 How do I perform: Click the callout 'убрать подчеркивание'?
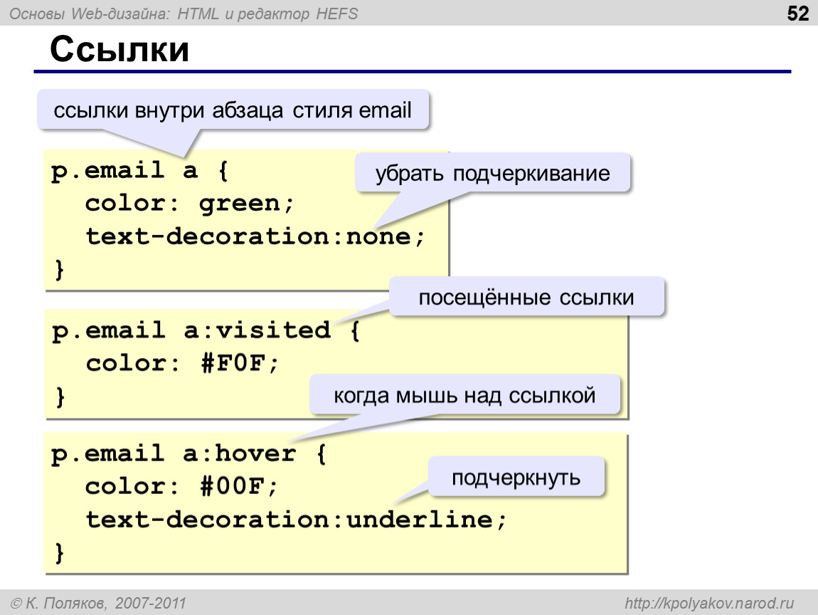click(x=492, y=173)
